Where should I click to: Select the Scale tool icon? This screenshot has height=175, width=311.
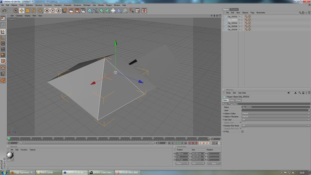click(28, 11)
